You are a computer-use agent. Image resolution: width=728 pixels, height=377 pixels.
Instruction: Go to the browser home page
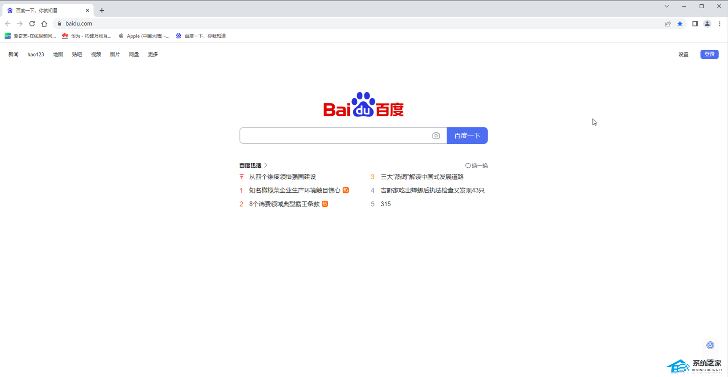coord(44,24)
